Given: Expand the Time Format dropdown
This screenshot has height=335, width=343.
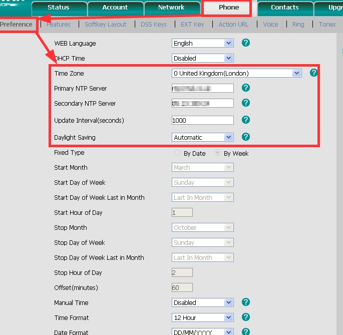Looking at the screenshot, I should (x=203, y=317).
